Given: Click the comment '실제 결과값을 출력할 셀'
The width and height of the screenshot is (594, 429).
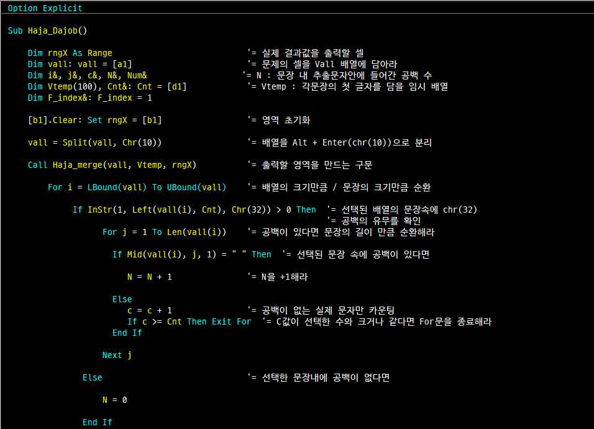Looking at the screenshot, I should [x=313, y=53].
